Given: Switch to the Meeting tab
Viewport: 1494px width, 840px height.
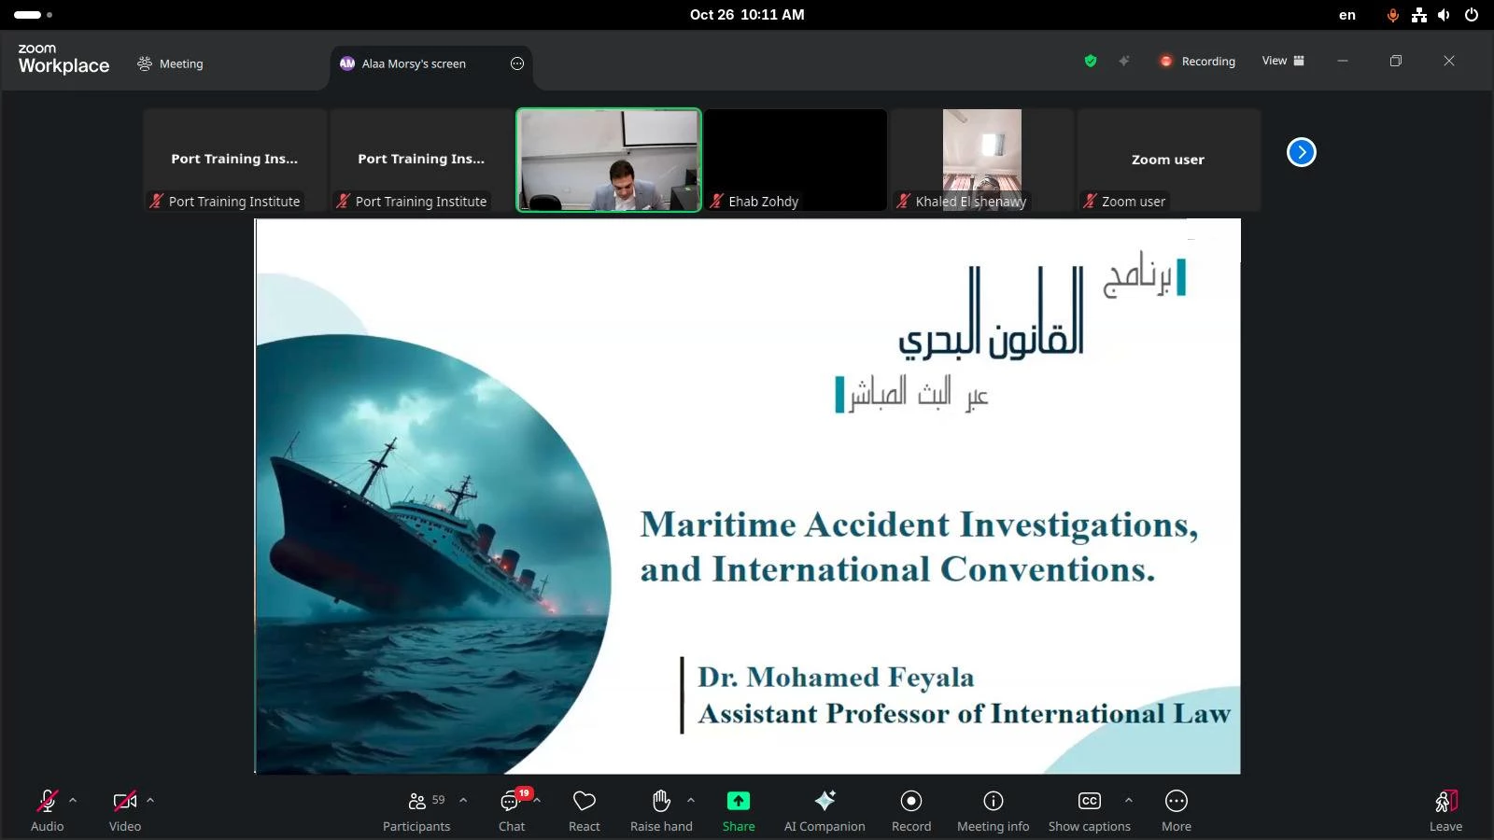Looking at the screenshot, I should tap(170, 63).
